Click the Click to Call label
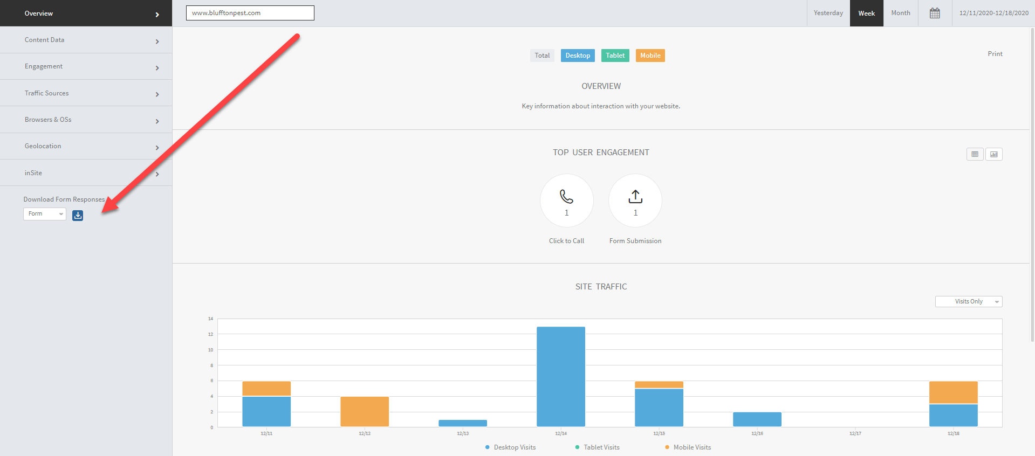This screenshot has width=1035, height=456. point(566,241)
